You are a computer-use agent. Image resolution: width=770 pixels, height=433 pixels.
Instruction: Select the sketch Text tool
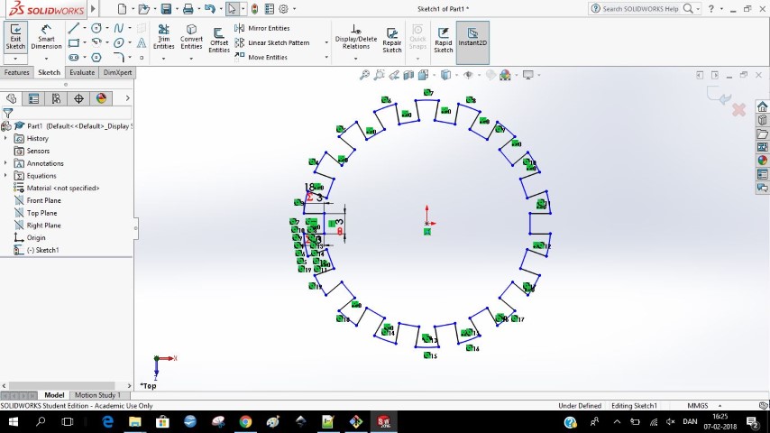tap(142, 42)
